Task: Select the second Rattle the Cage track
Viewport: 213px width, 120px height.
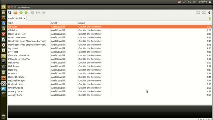Action: click(x=109, y=81)
